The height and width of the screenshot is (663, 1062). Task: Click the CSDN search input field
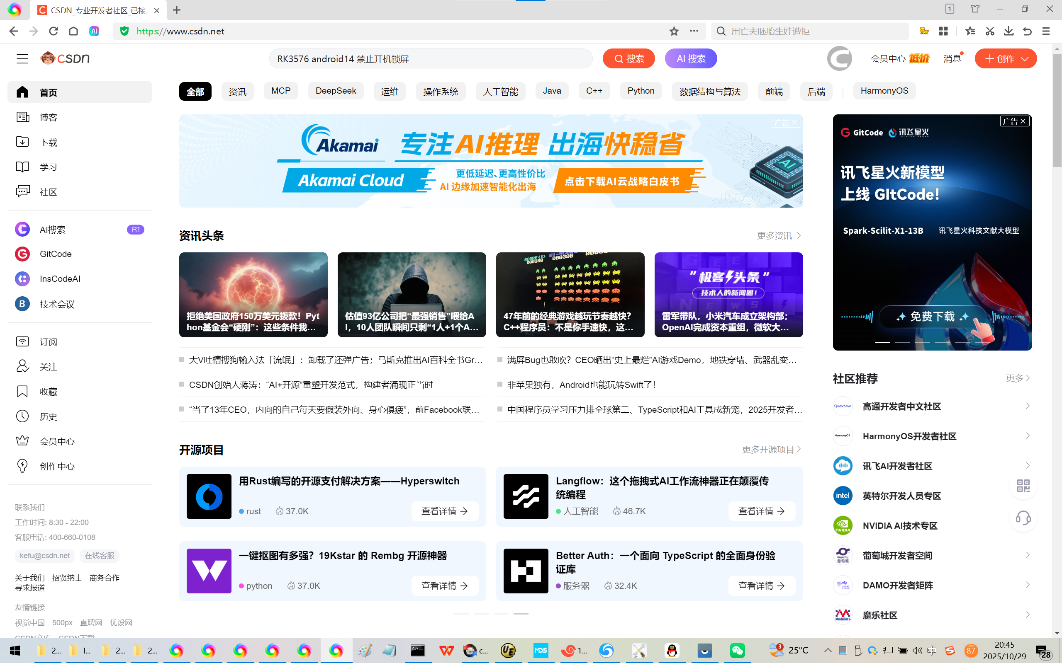pyautogui.click(x=430, y=59)
